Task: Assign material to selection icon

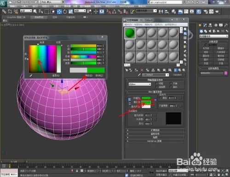Action: click(136, 70)
